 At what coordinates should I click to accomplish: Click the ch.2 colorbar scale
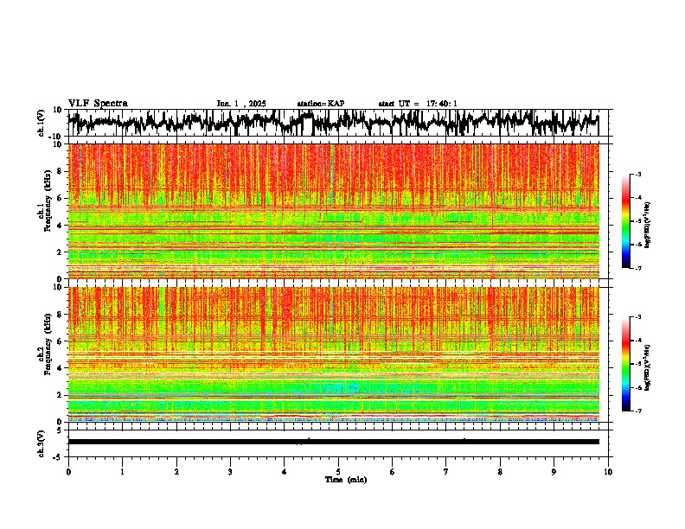tap(626, 364)
